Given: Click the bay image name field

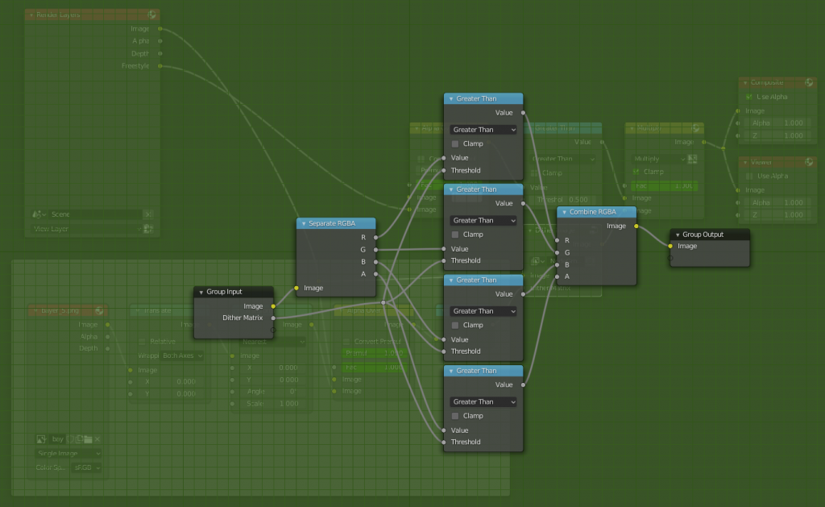Looking at the screenshot, I should [58, 439].
